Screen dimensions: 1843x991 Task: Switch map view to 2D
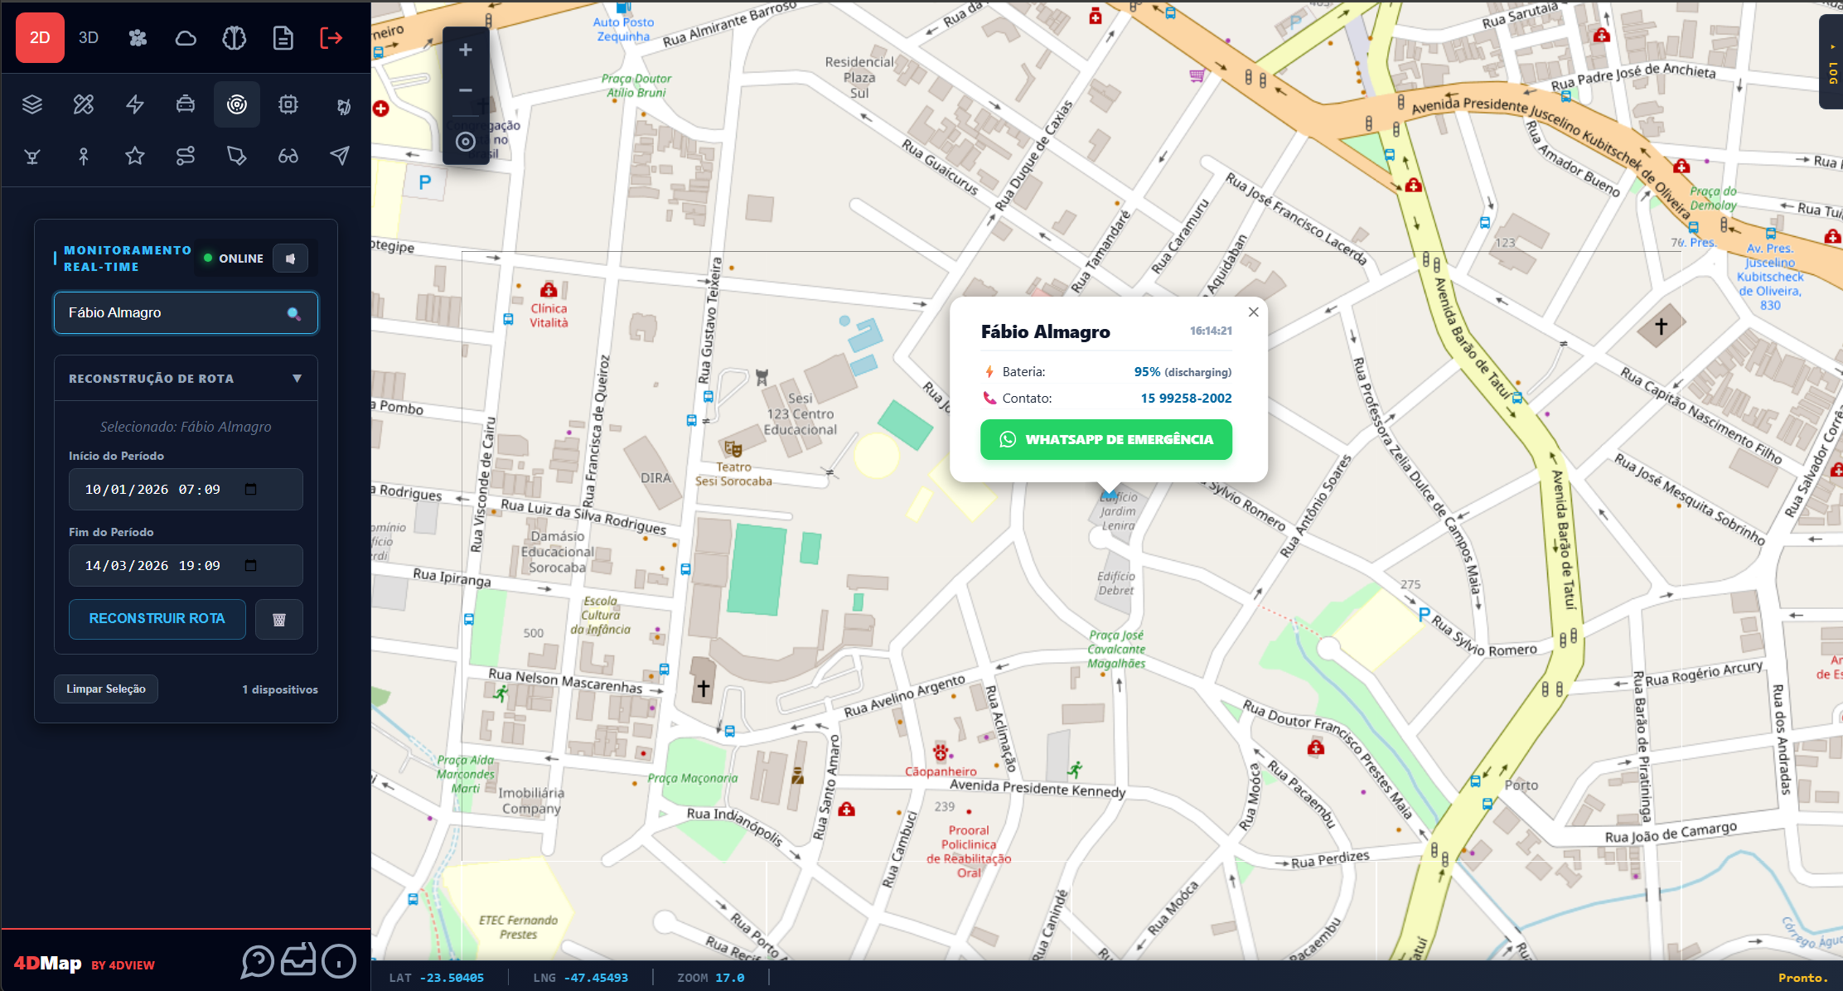pos(40,38)
